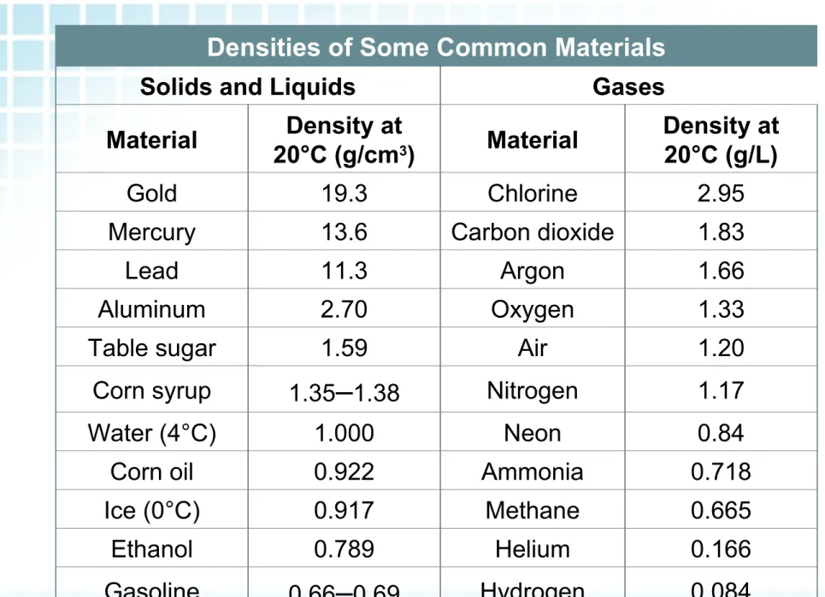The image size is (825, 597).
Task: Select the Ice (0°C) cell
Action: (151, 510)
